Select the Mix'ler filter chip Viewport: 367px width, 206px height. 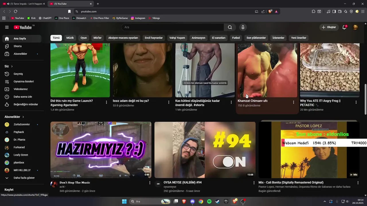[97, 38]
